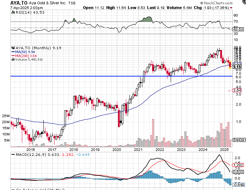Click the AYA.TO ticker symbol header
The width and height of the screenshot is (246, 190).
pos(19,3)
